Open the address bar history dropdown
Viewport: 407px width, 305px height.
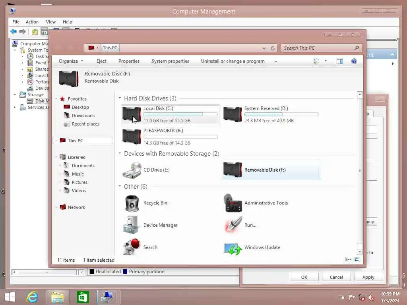[x=264, y=48]
